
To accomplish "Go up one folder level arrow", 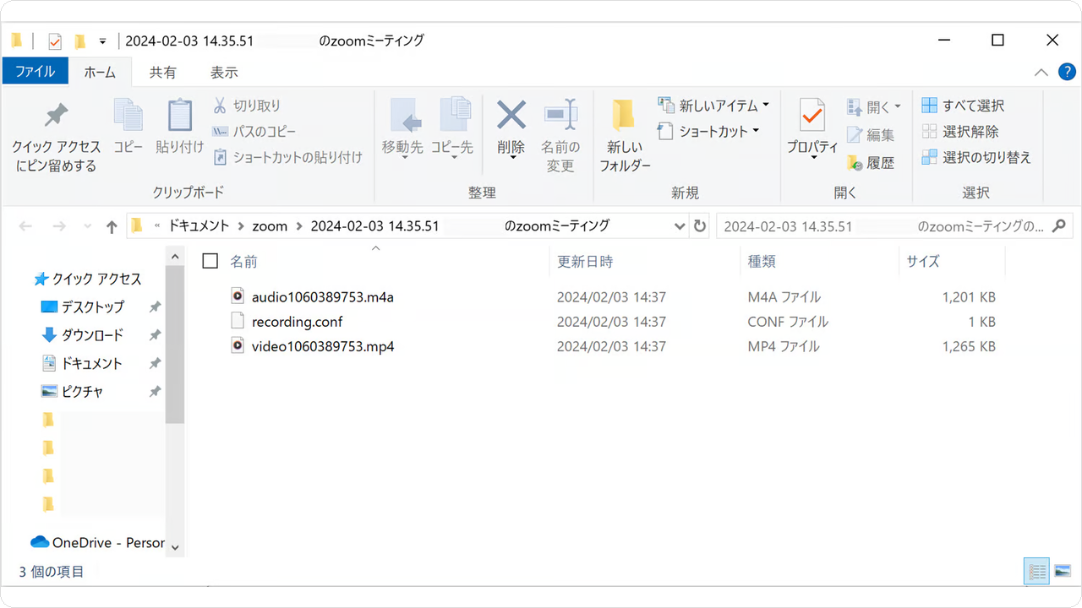I will click(112, 226).
